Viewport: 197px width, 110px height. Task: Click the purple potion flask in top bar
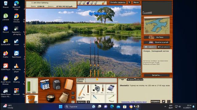pyautogui.click(x=88, y=3)
